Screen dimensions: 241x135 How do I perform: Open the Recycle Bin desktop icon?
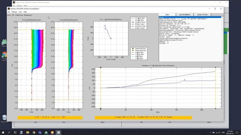(x=4, y=118)
